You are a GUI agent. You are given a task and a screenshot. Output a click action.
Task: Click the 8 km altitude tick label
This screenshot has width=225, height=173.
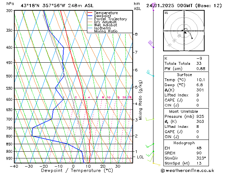(x=136, y=34)
